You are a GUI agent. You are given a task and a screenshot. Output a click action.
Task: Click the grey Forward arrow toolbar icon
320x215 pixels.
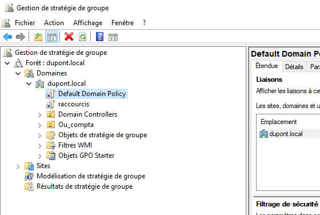click(x=21, y=37)
